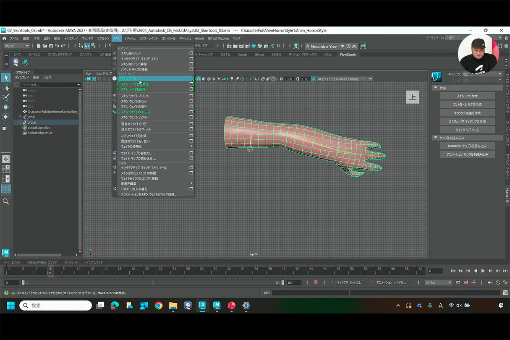This screenshot has width=510, height=340.
Task: Click カスタム リグ マッピングの作成 button
Action: coord(467,121)
